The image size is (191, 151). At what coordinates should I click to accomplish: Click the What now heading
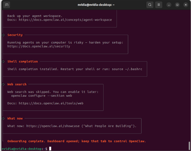[x=15, y=118]
